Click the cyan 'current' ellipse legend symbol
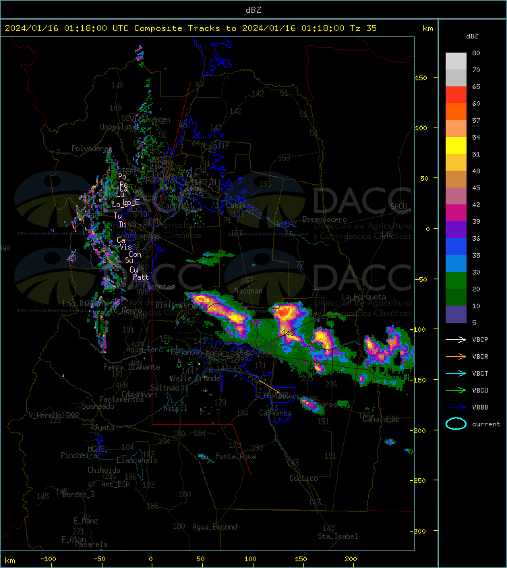 (456, 424)
